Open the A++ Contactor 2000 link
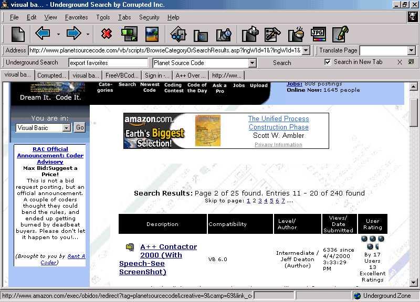The width and height of the screenshot is (420, 302). [x=169, y=246]
